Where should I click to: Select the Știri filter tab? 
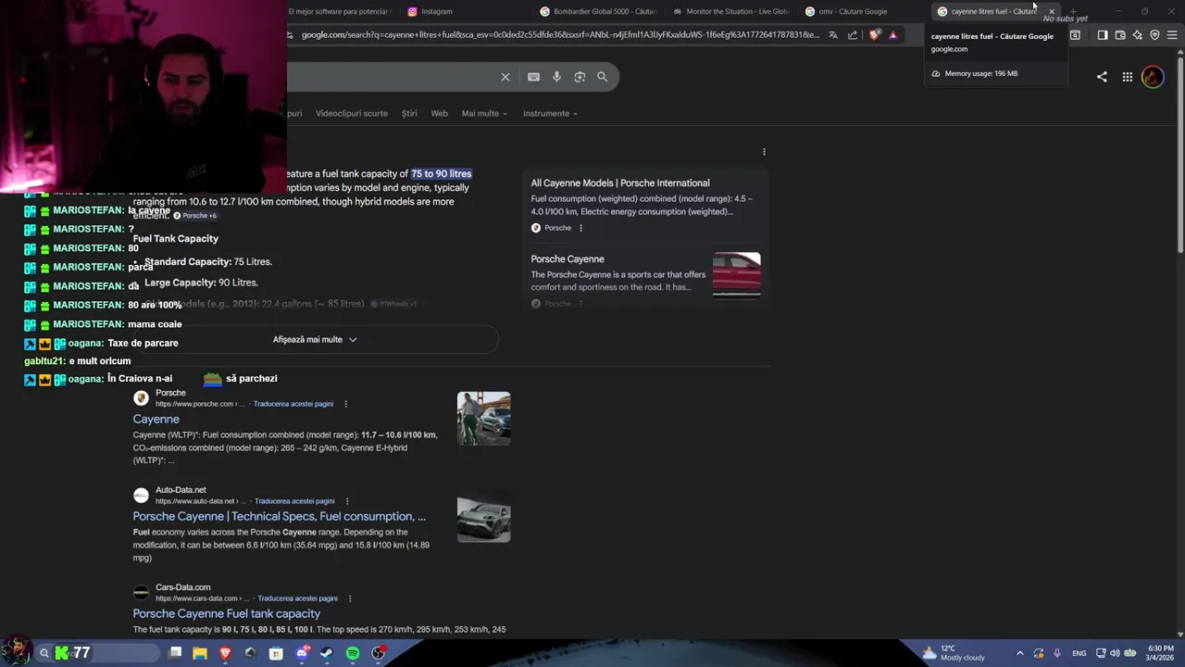point(409,113)
